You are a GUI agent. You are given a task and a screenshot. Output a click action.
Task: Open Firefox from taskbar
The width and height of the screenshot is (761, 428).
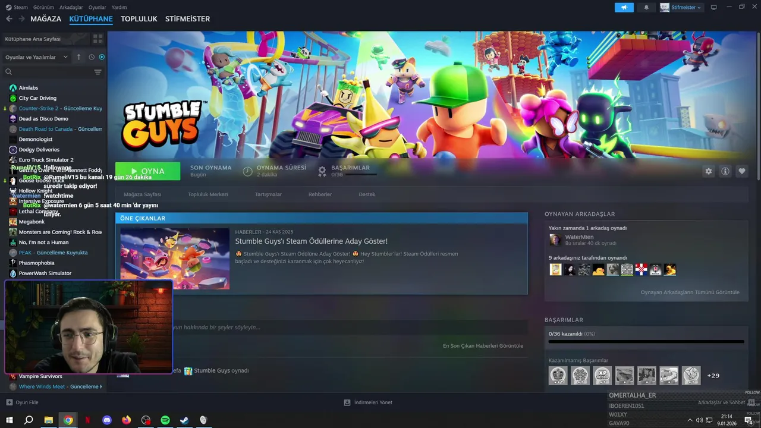[126, 420]
